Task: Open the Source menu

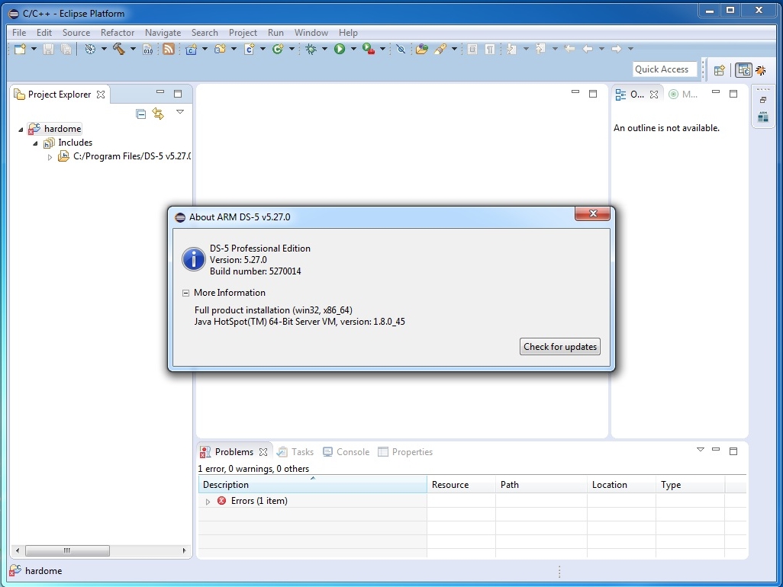Action: pos(76,33)
